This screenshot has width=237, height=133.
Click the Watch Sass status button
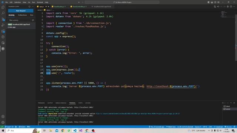(x=171, y=127)
